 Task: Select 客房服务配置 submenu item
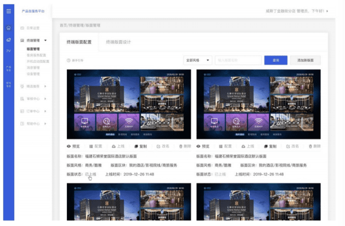[x=36, y=55]
